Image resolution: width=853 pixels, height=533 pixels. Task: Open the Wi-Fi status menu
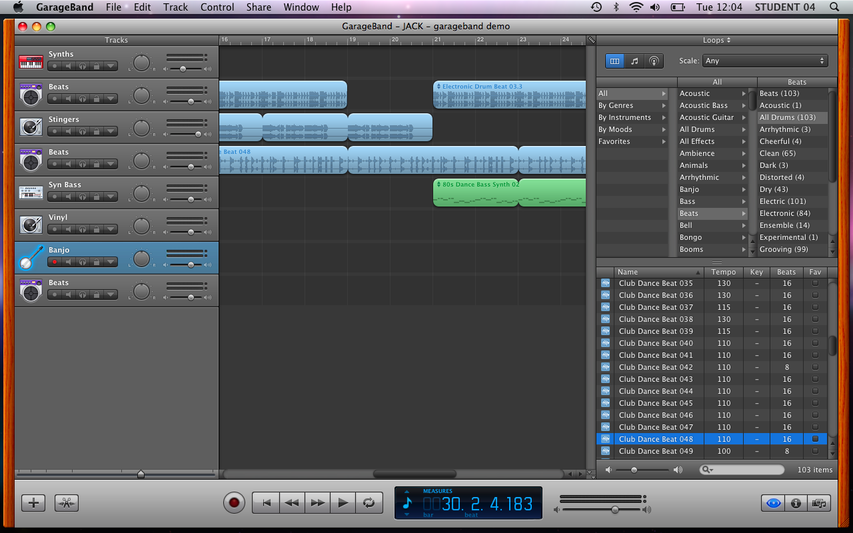click(636, 7)
